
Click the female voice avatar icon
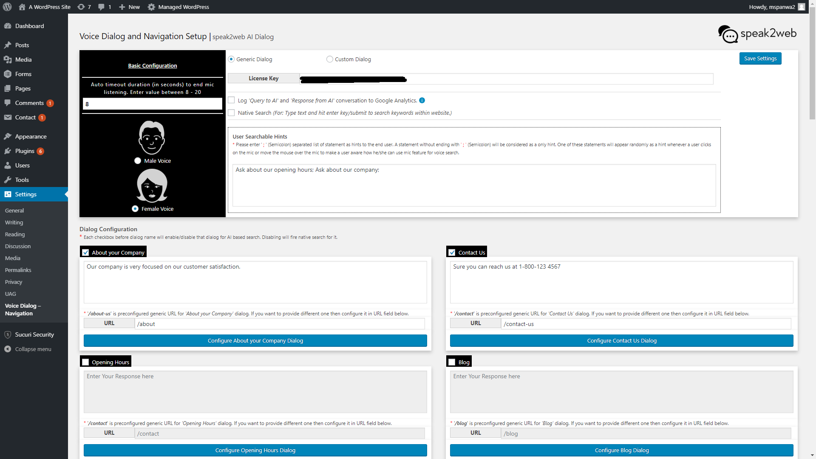pos(152,186)
